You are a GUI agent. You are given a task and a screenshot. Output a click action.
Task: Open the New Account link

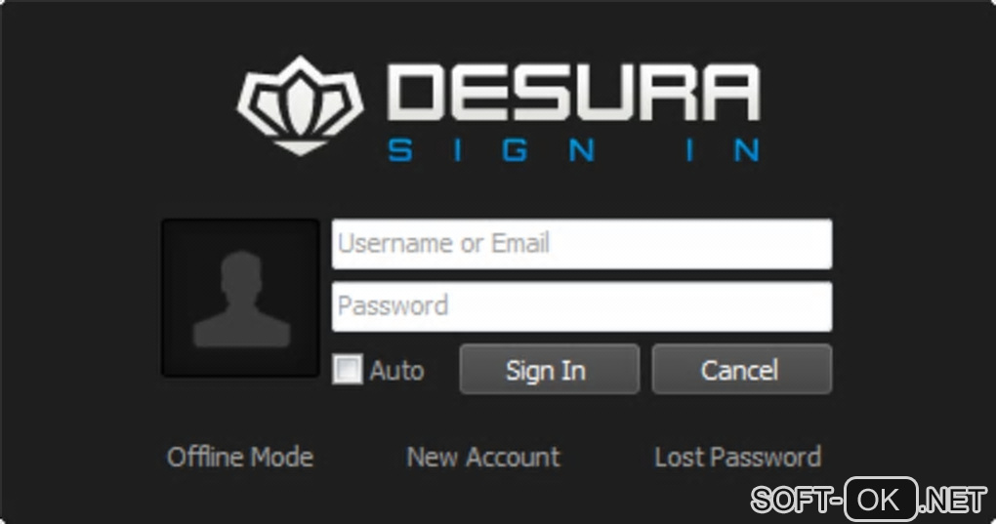click(x=483, y=457)
